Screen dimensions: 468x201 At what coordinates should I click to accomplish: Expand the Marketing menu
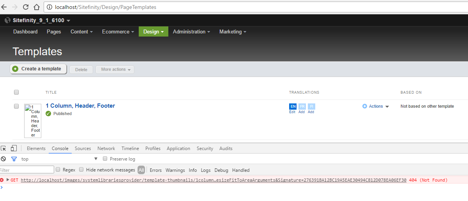233,31
